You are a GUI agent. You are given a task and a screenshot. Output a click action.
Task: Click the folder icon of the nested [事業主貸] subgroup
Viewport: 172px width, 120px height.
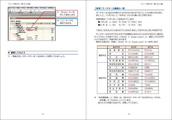(x=16, y=27)
